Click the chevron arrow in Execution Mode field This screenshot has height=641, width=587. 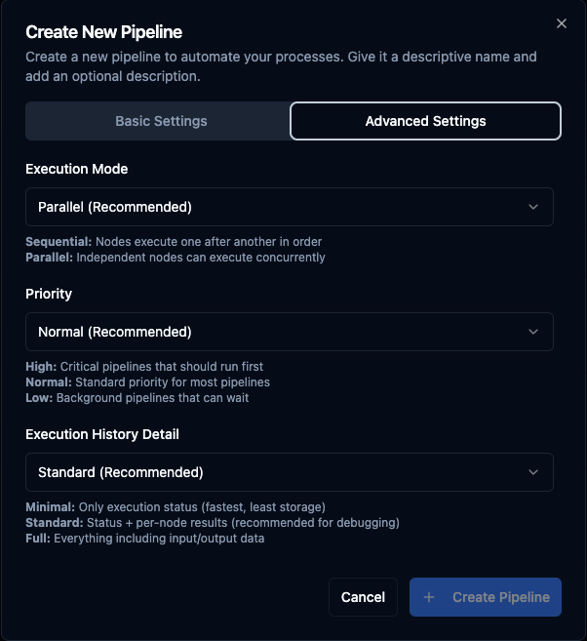click(x=533, y=207)
